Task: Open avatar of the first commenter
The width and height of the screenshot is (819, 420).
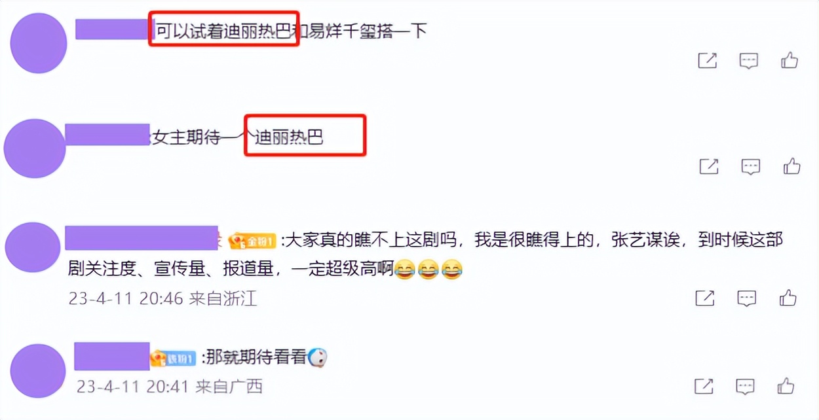Action: 39,43
